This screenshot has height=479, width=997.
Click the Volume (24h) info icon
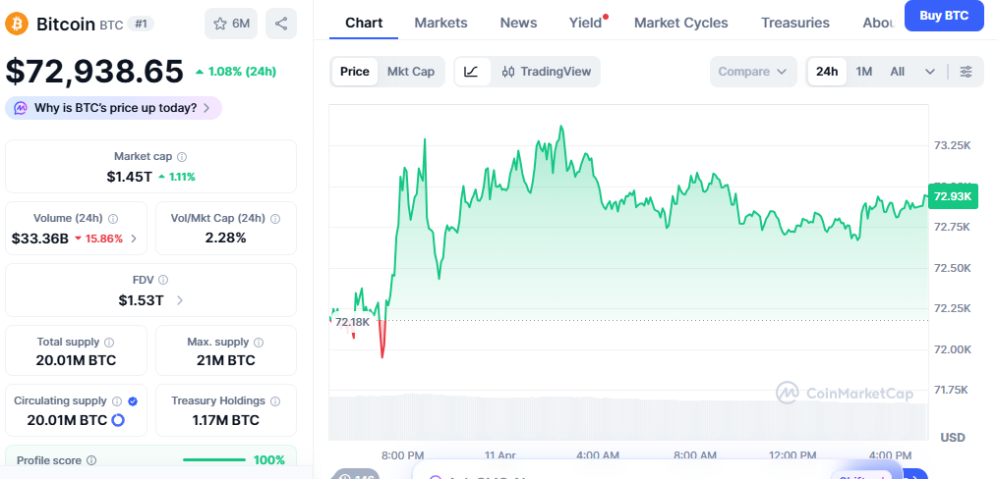pyautogui.click(x=113, y=219)
